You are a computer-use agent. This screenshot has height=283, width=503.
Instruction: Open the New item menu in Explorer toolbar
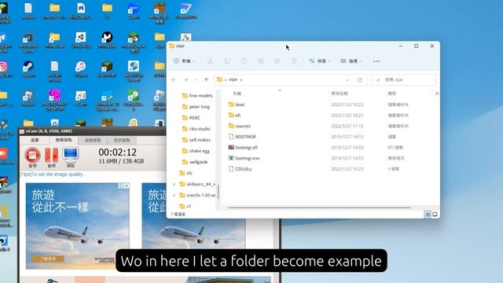pos(184,61)
